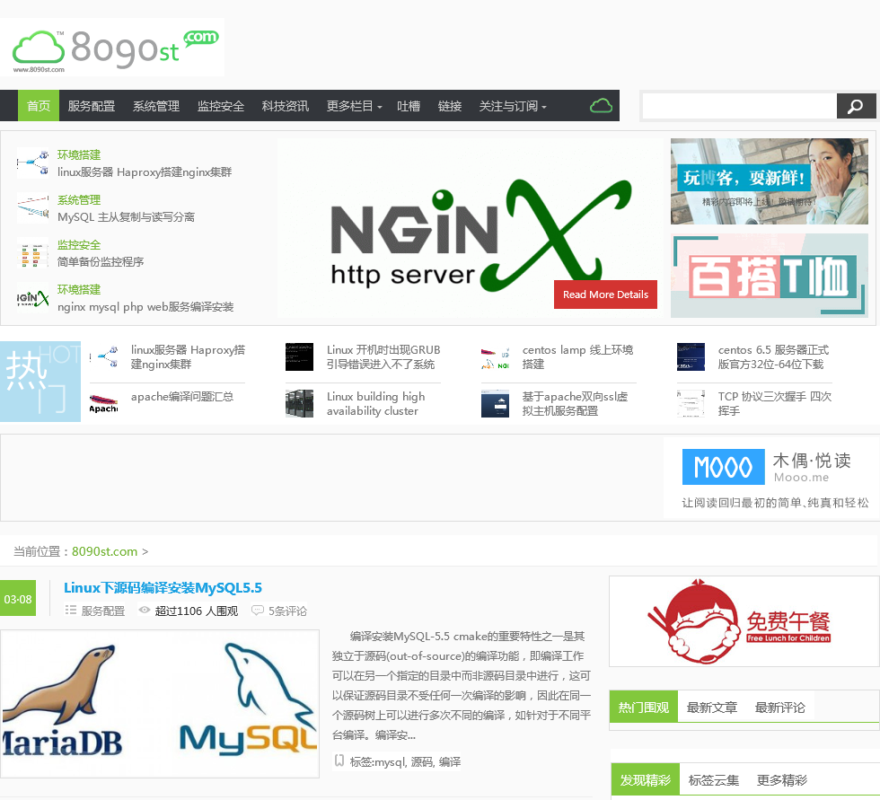
Task: Click the speech bubble comment icon
Action: [x=257, y=610]
